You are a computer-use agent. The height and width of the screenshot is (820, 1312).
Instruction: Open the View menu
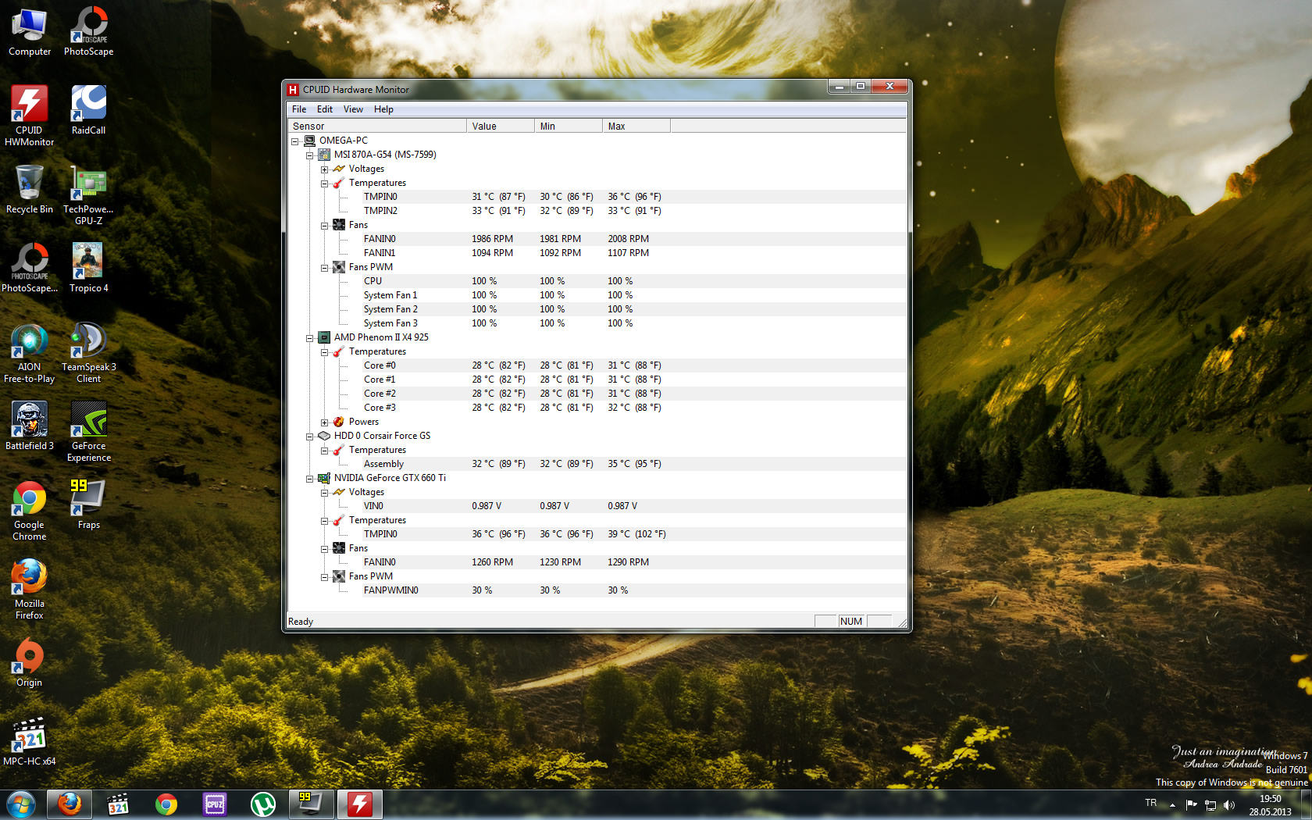(x=353, y=109)
